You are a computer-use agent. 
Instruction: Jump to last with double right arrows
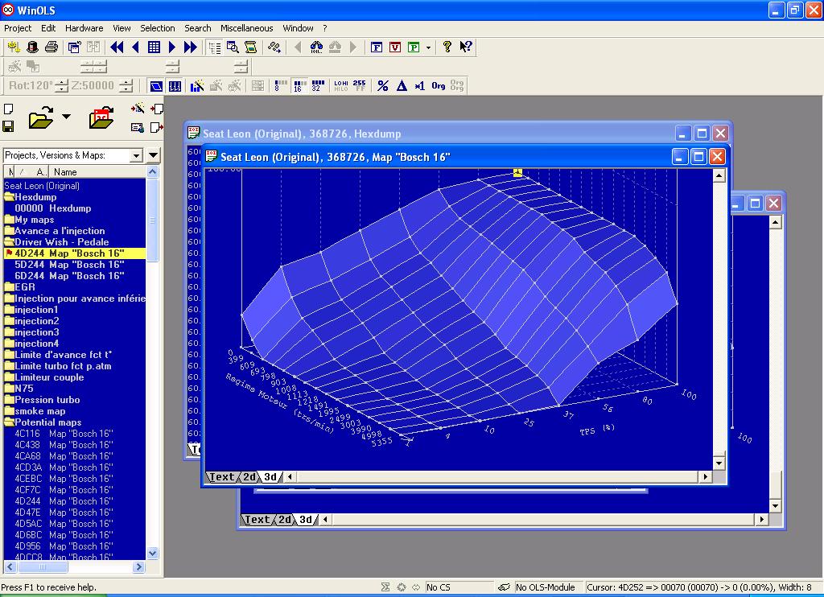(x=190, y=47)
